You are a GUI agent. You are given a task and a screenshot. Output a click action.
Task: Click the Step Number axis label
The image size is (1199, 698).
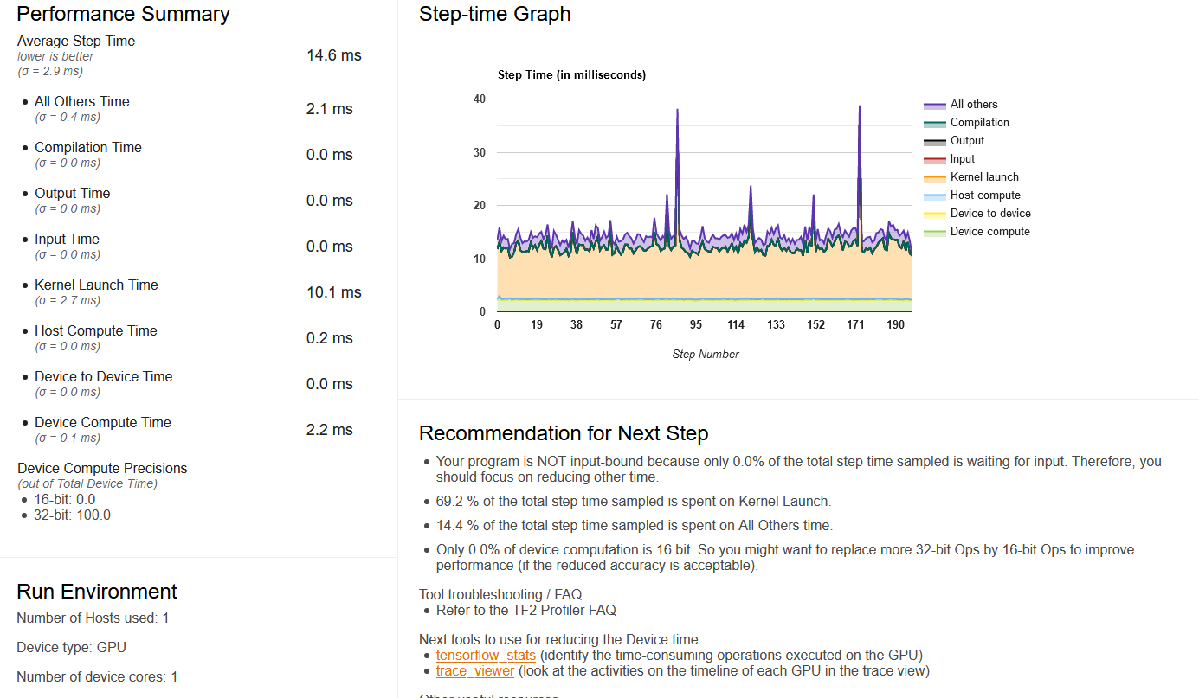coord(706,354)
